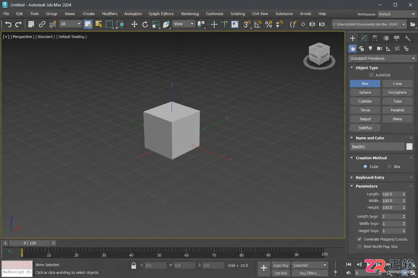Select the Cube creation method radio
The image size is (418, 278).
point(365,167)
